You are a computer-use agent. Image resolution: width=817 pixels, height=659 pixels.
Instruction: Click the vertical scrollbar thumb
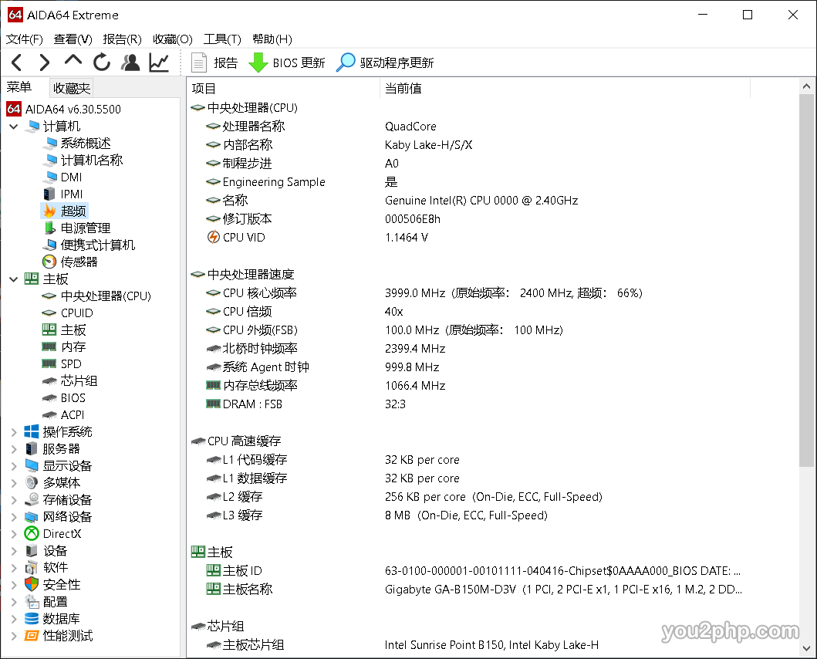pyautogui.click(x=806, y=280)
